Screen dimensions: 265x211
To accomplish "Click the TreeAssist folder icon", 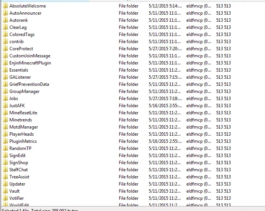I will (x=5, y=177).
